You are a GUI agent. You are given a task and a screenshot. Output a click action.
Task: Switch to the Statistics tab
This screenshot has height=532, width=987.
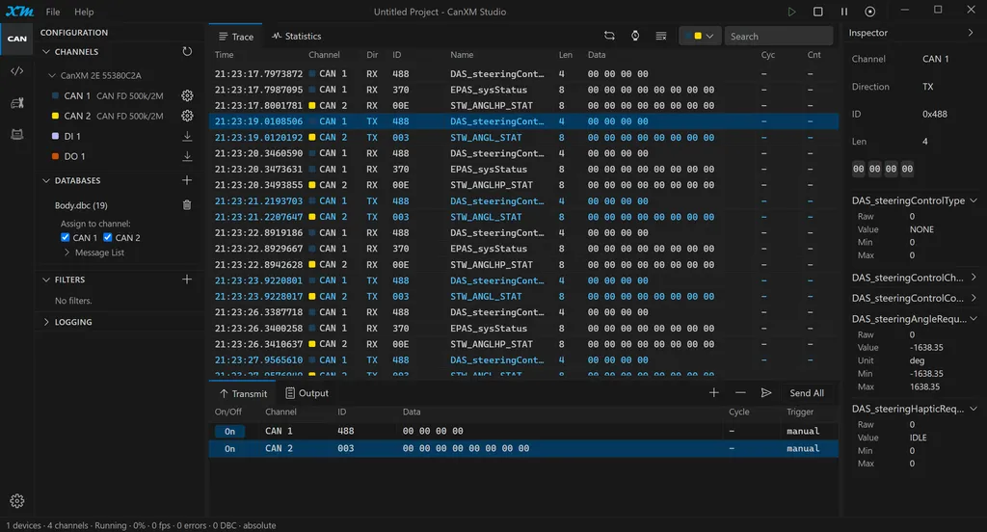click(297, 36)
